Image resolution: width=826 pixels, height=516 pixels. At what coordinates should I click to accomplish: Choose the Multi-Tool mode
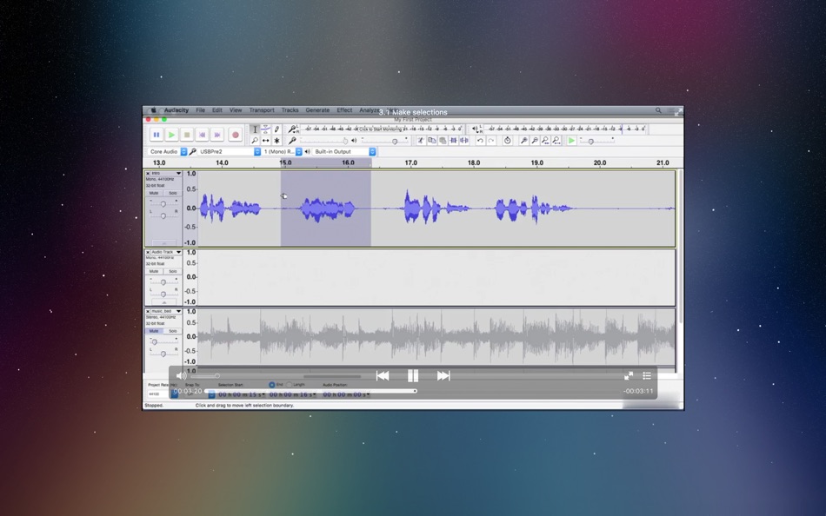tap(276, 140)
